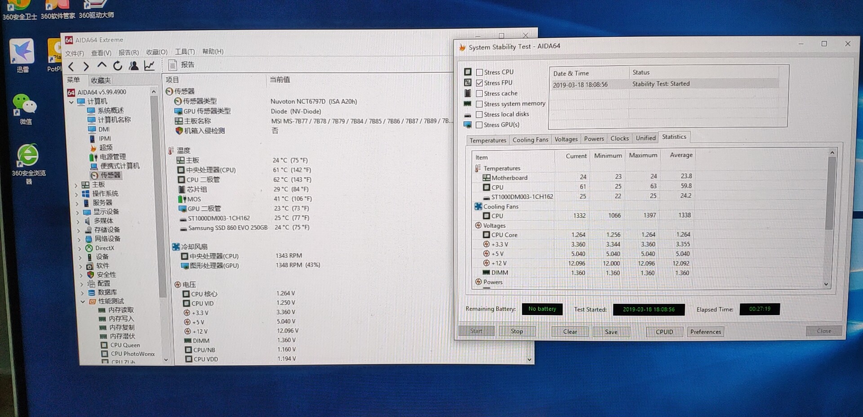Expand the 显示设备 tree node
Image resolution: width=863 pixels, height=417 pixels.
pos(77,212)
